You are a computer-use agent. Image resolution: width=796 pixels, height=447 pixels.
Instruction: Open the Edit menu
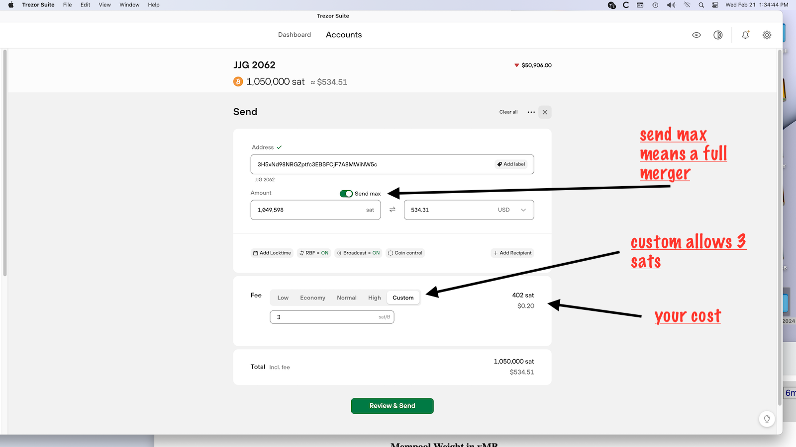[86, 5]
